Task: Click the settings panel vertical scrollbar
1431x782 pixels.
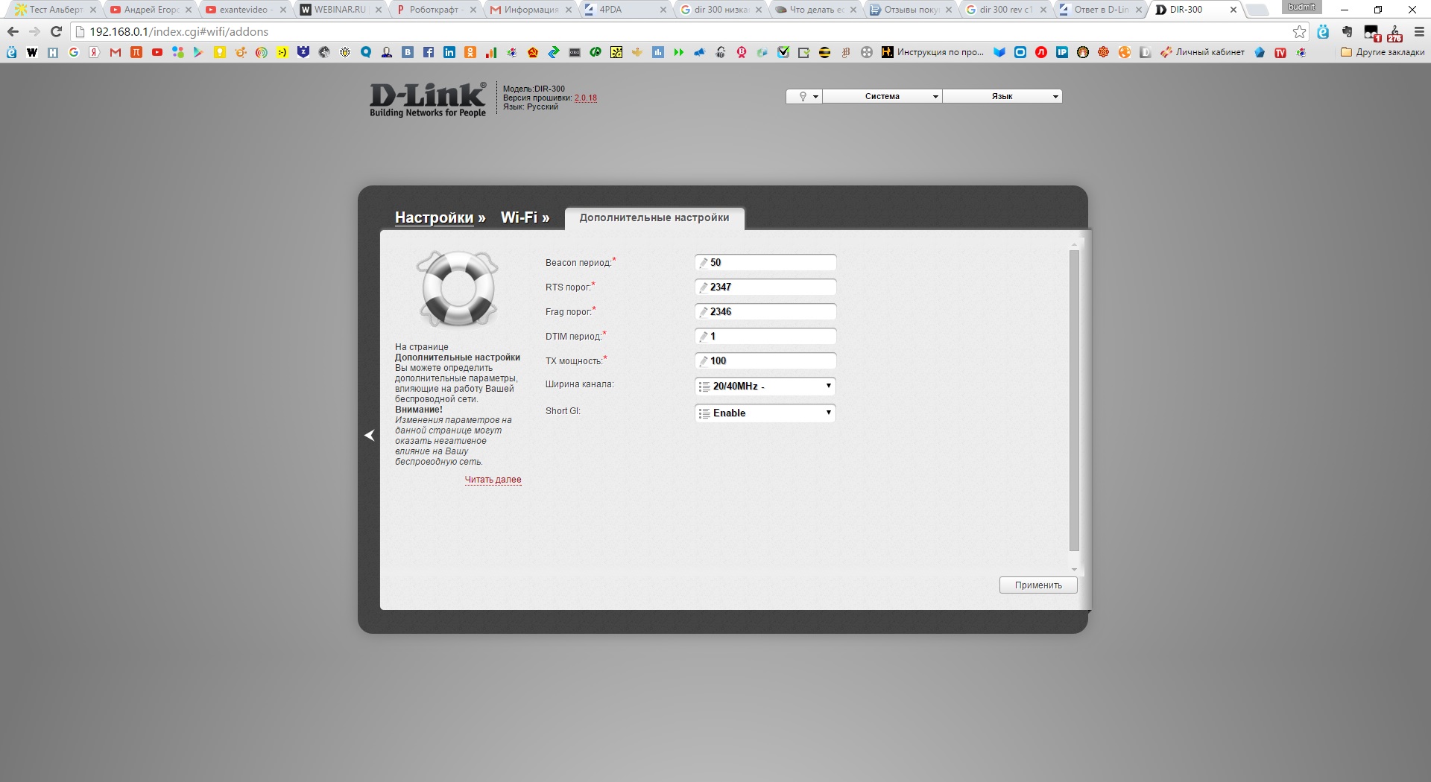Action: (x=1074, y=401)
